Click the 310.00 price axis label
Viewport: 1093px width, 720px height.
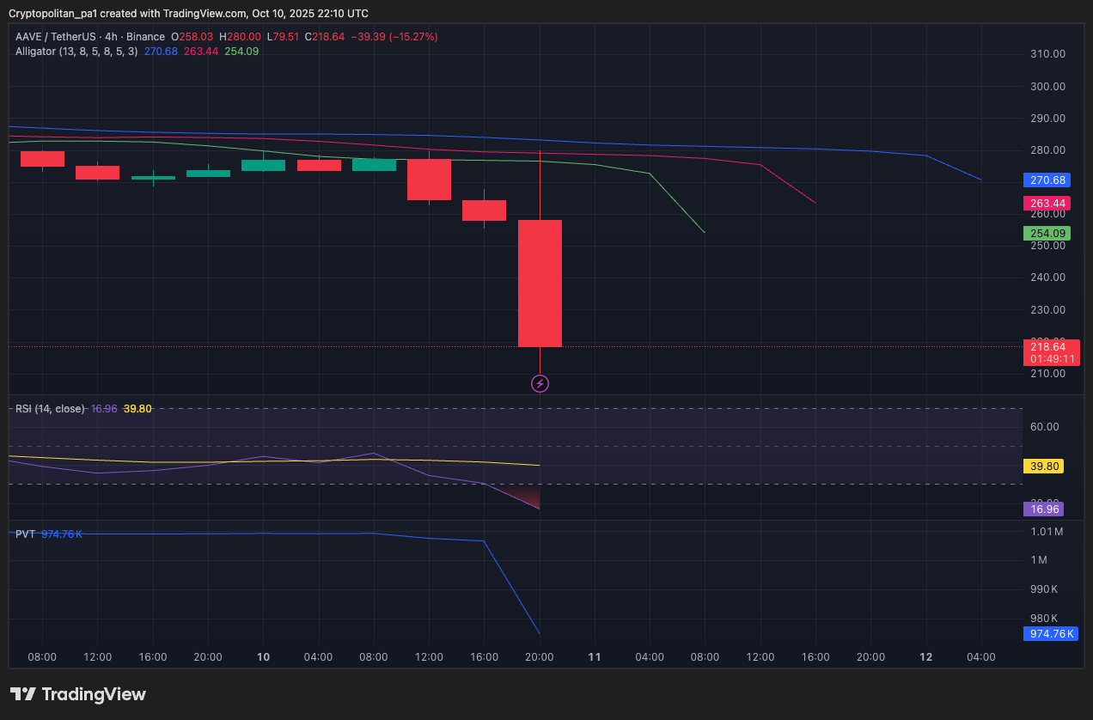pyautogui.click(x=1047, y=54)
